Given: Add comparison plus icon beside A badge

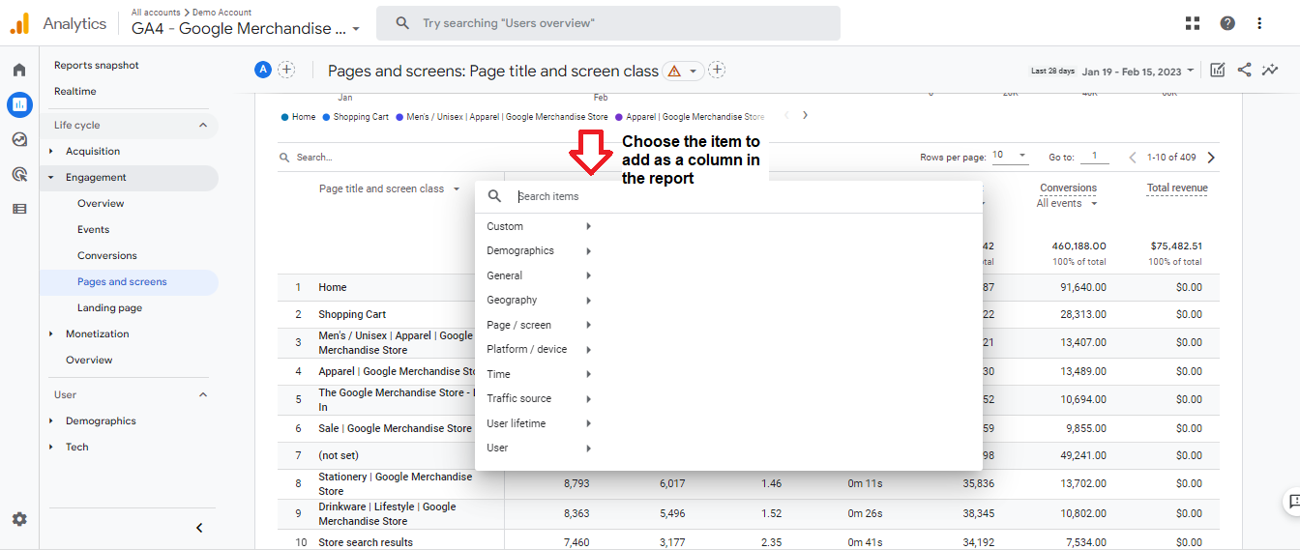Looking at the screenshot, I should [286, 70].
